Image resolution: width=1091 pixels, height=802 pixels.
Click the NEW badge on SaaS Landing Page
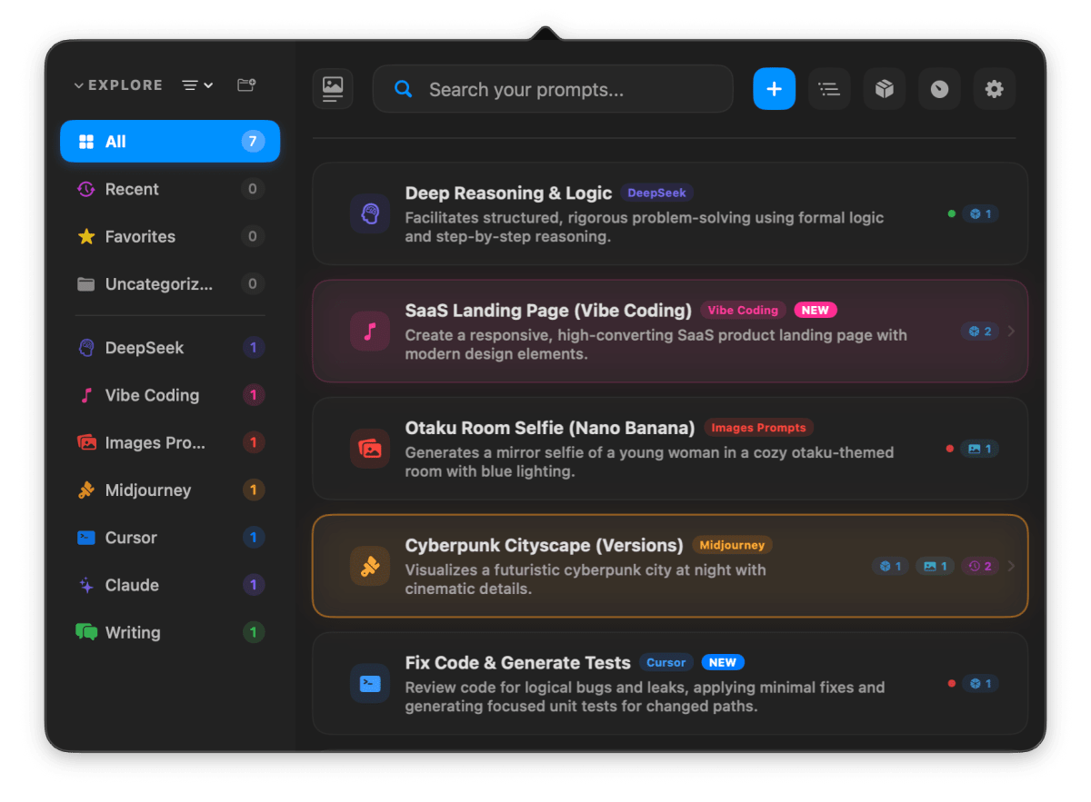click(x=816, y=310)
